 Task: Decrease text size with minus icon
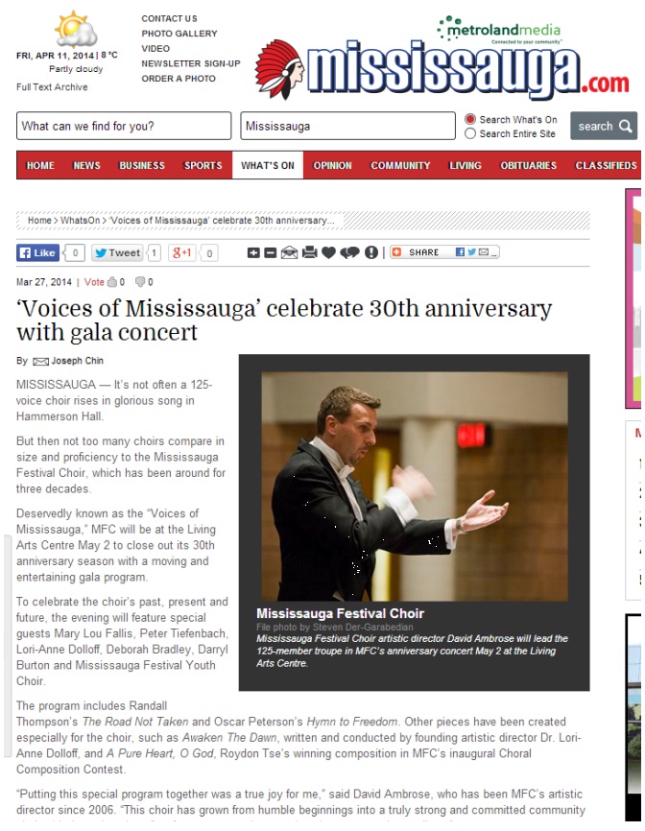tap(271, 252)
